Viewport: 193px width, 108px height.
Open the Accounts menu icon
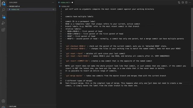pyautogui.click(x=3, y=101)
